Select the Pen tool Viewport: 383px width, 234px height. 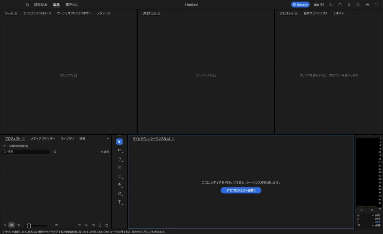click(x=119, y=185)
